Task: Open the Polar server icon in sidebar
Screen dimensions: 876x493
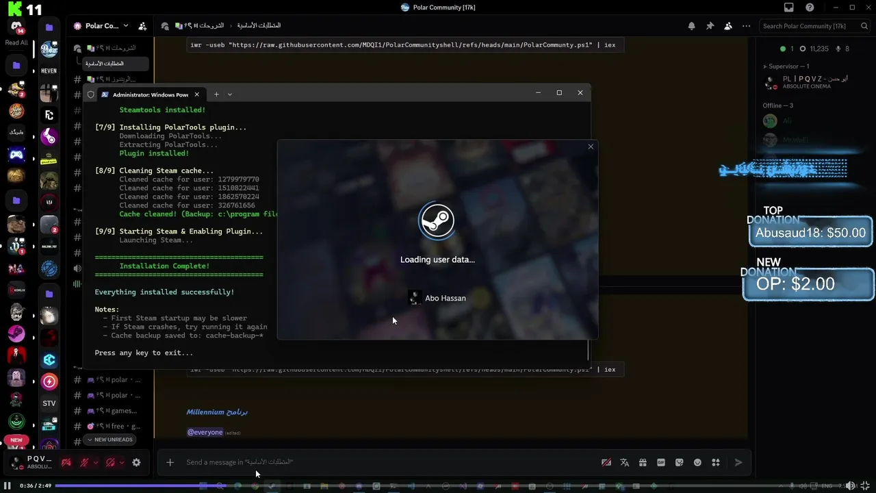Action: [x=49, y=49]
